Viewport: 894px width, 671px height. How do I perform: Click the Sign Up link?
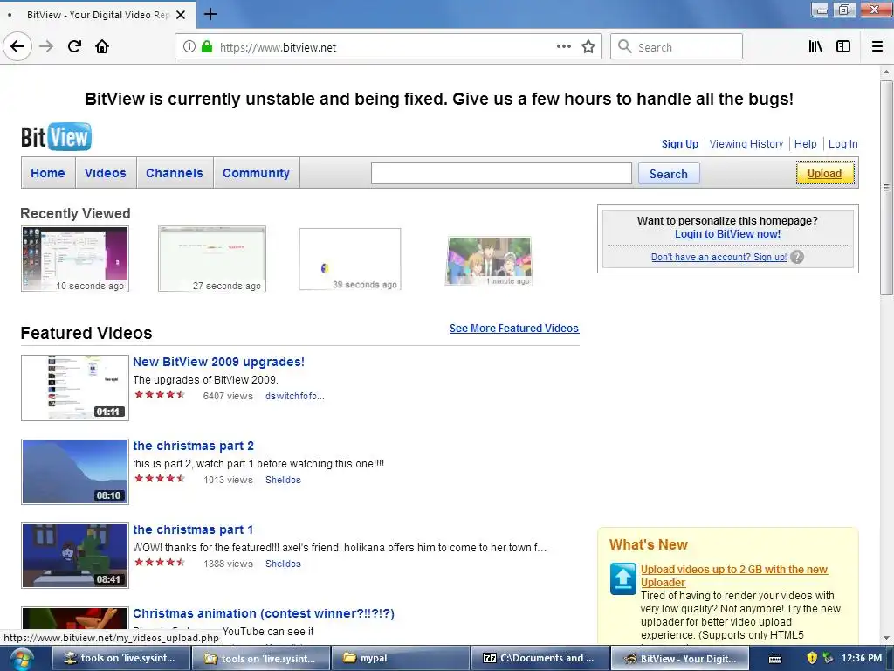coord(679,144)
